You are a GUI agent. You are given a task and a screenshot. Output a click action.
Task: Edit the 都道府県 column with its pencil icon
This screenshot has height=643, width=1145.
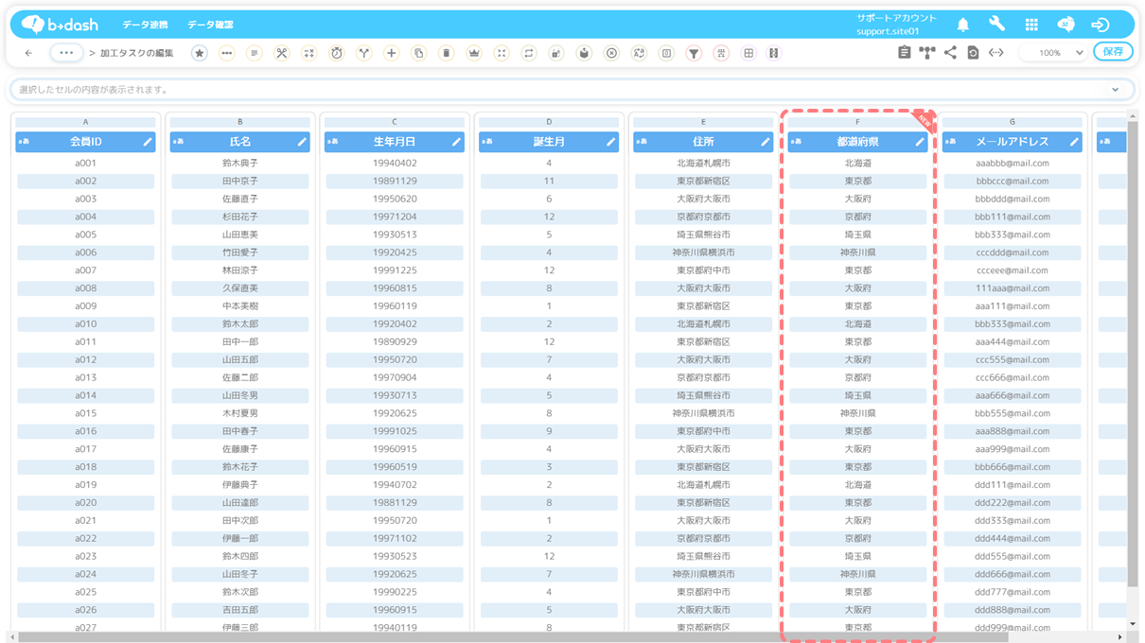coord(920,142)
